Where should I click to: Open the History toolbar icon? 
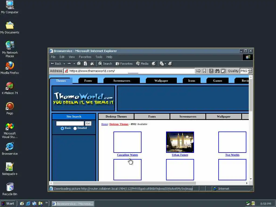pyautogui.click(x=154, y=64)
